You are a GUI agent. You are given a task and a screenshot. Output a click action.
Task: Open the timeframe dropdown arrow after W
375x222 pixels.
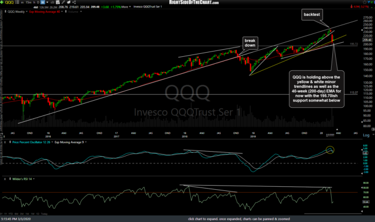pyautogui.click(x=47, y=2)
